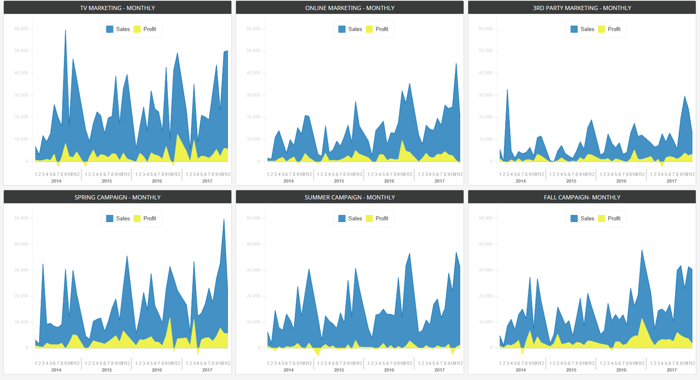
Task: Click 2014 axis label in Fall Campaign chart
Action: [x=521, y=370]
